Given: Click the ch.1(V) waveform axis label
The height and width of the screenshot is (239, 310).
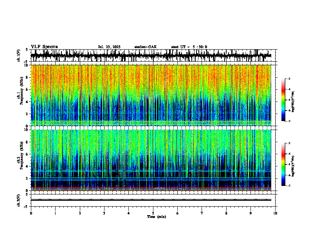Looking at the screenshot, I should 19,55.
